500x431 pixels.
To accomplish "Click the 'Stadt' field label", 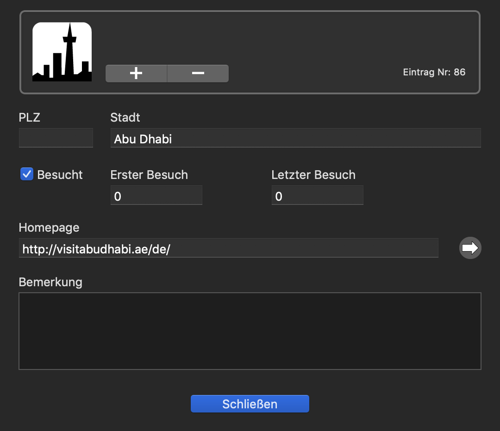I will tap(125, 117).
